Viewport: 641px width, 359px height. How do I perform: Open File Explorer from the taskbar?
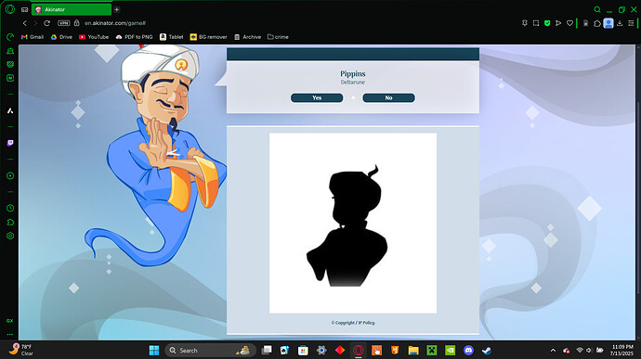(413, 351)
